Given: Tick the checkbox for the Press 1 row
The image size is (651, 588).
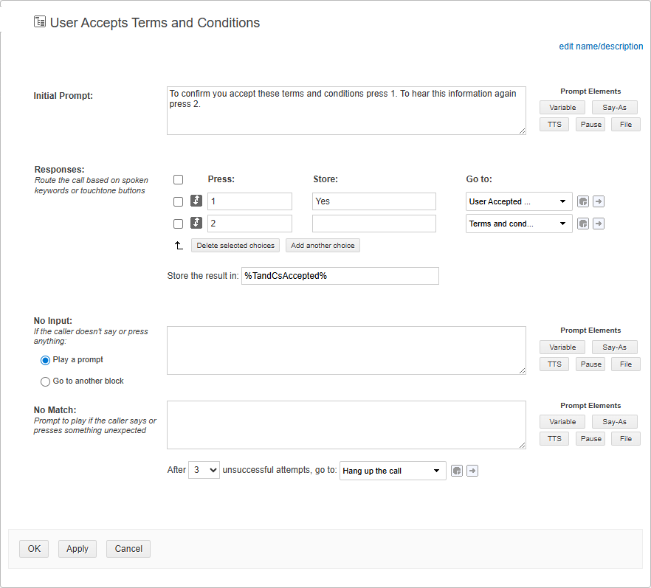Looking at the screenshot, I should [x=178, y=202].
